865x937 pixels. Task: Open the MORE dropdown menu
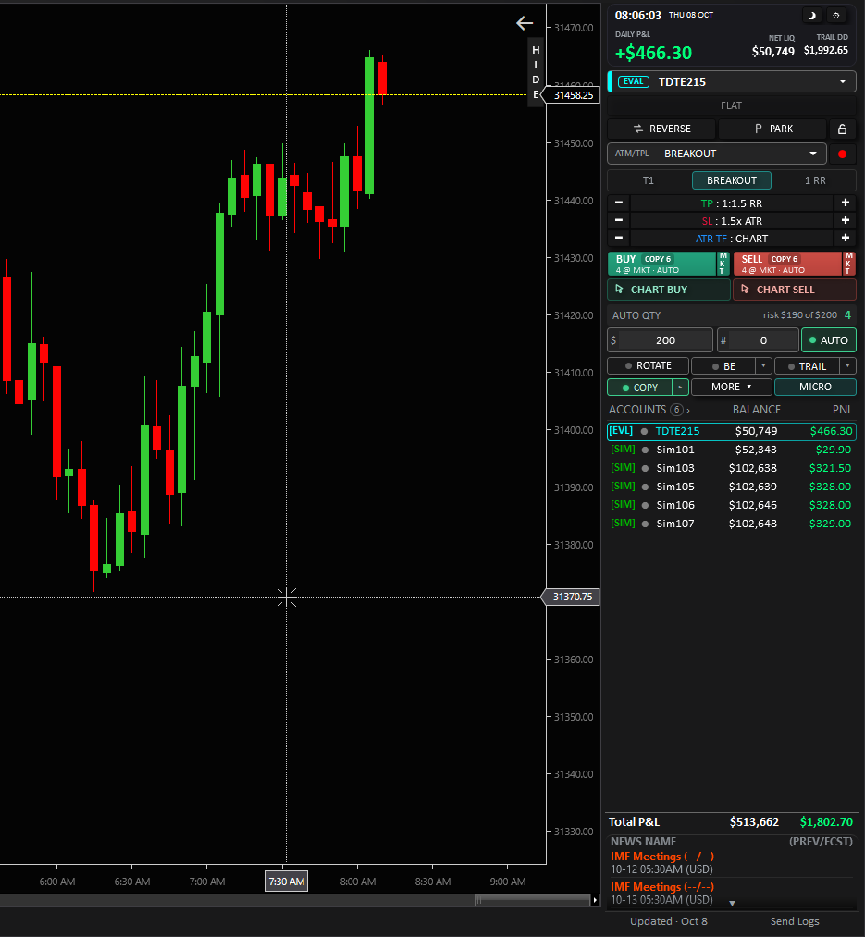(731, 388)
